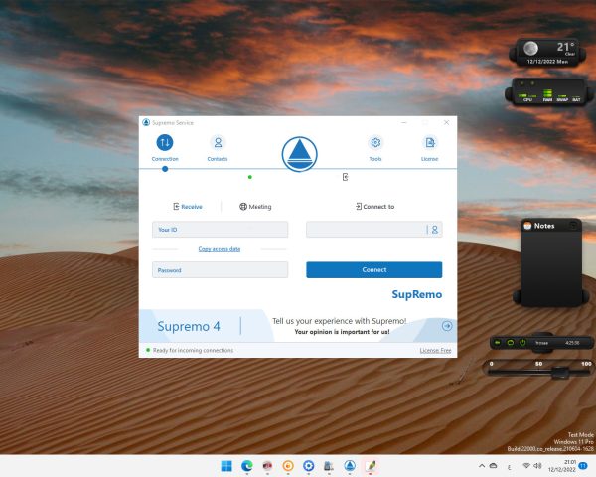Click green arrow icon left of restart icon
The width and height of the screenshot is (596, 477).
point(498,343)
